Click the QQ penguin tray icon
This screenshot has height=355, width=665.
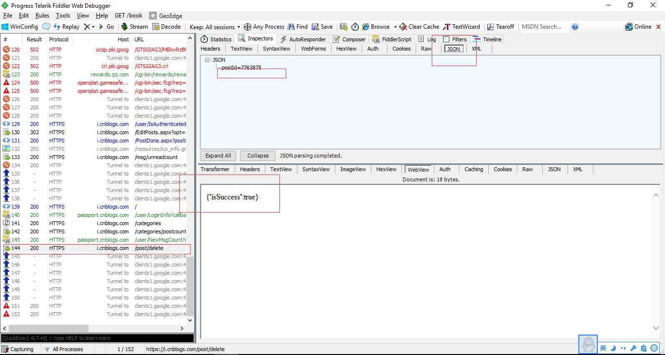coord(588,344)
